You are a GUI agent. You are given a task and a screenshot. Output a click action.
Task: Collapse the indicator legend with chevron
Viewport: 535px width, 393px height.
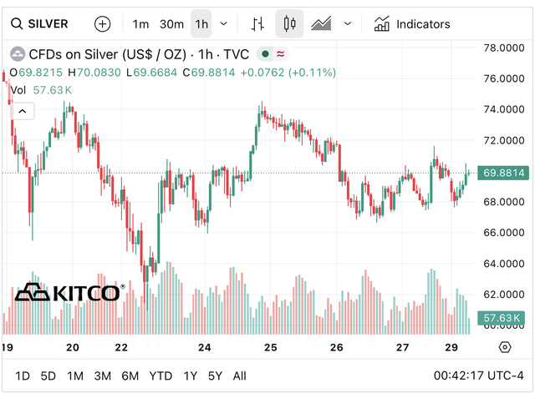(22, 110)
